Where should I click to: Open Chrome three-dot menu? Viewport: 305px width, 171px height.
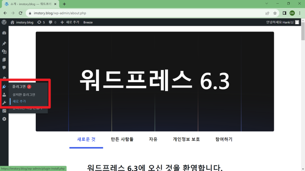coord(300,13)
